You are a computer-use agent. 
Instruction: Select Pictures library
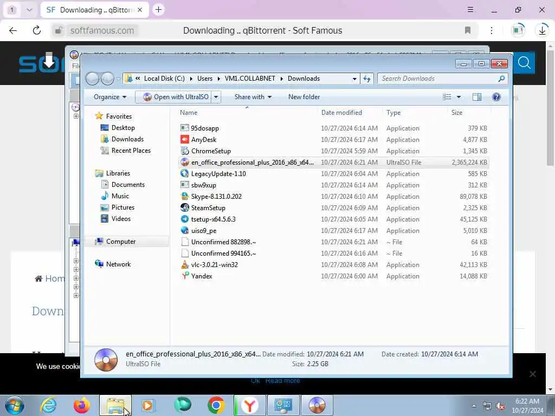click(x=122, y=207)
